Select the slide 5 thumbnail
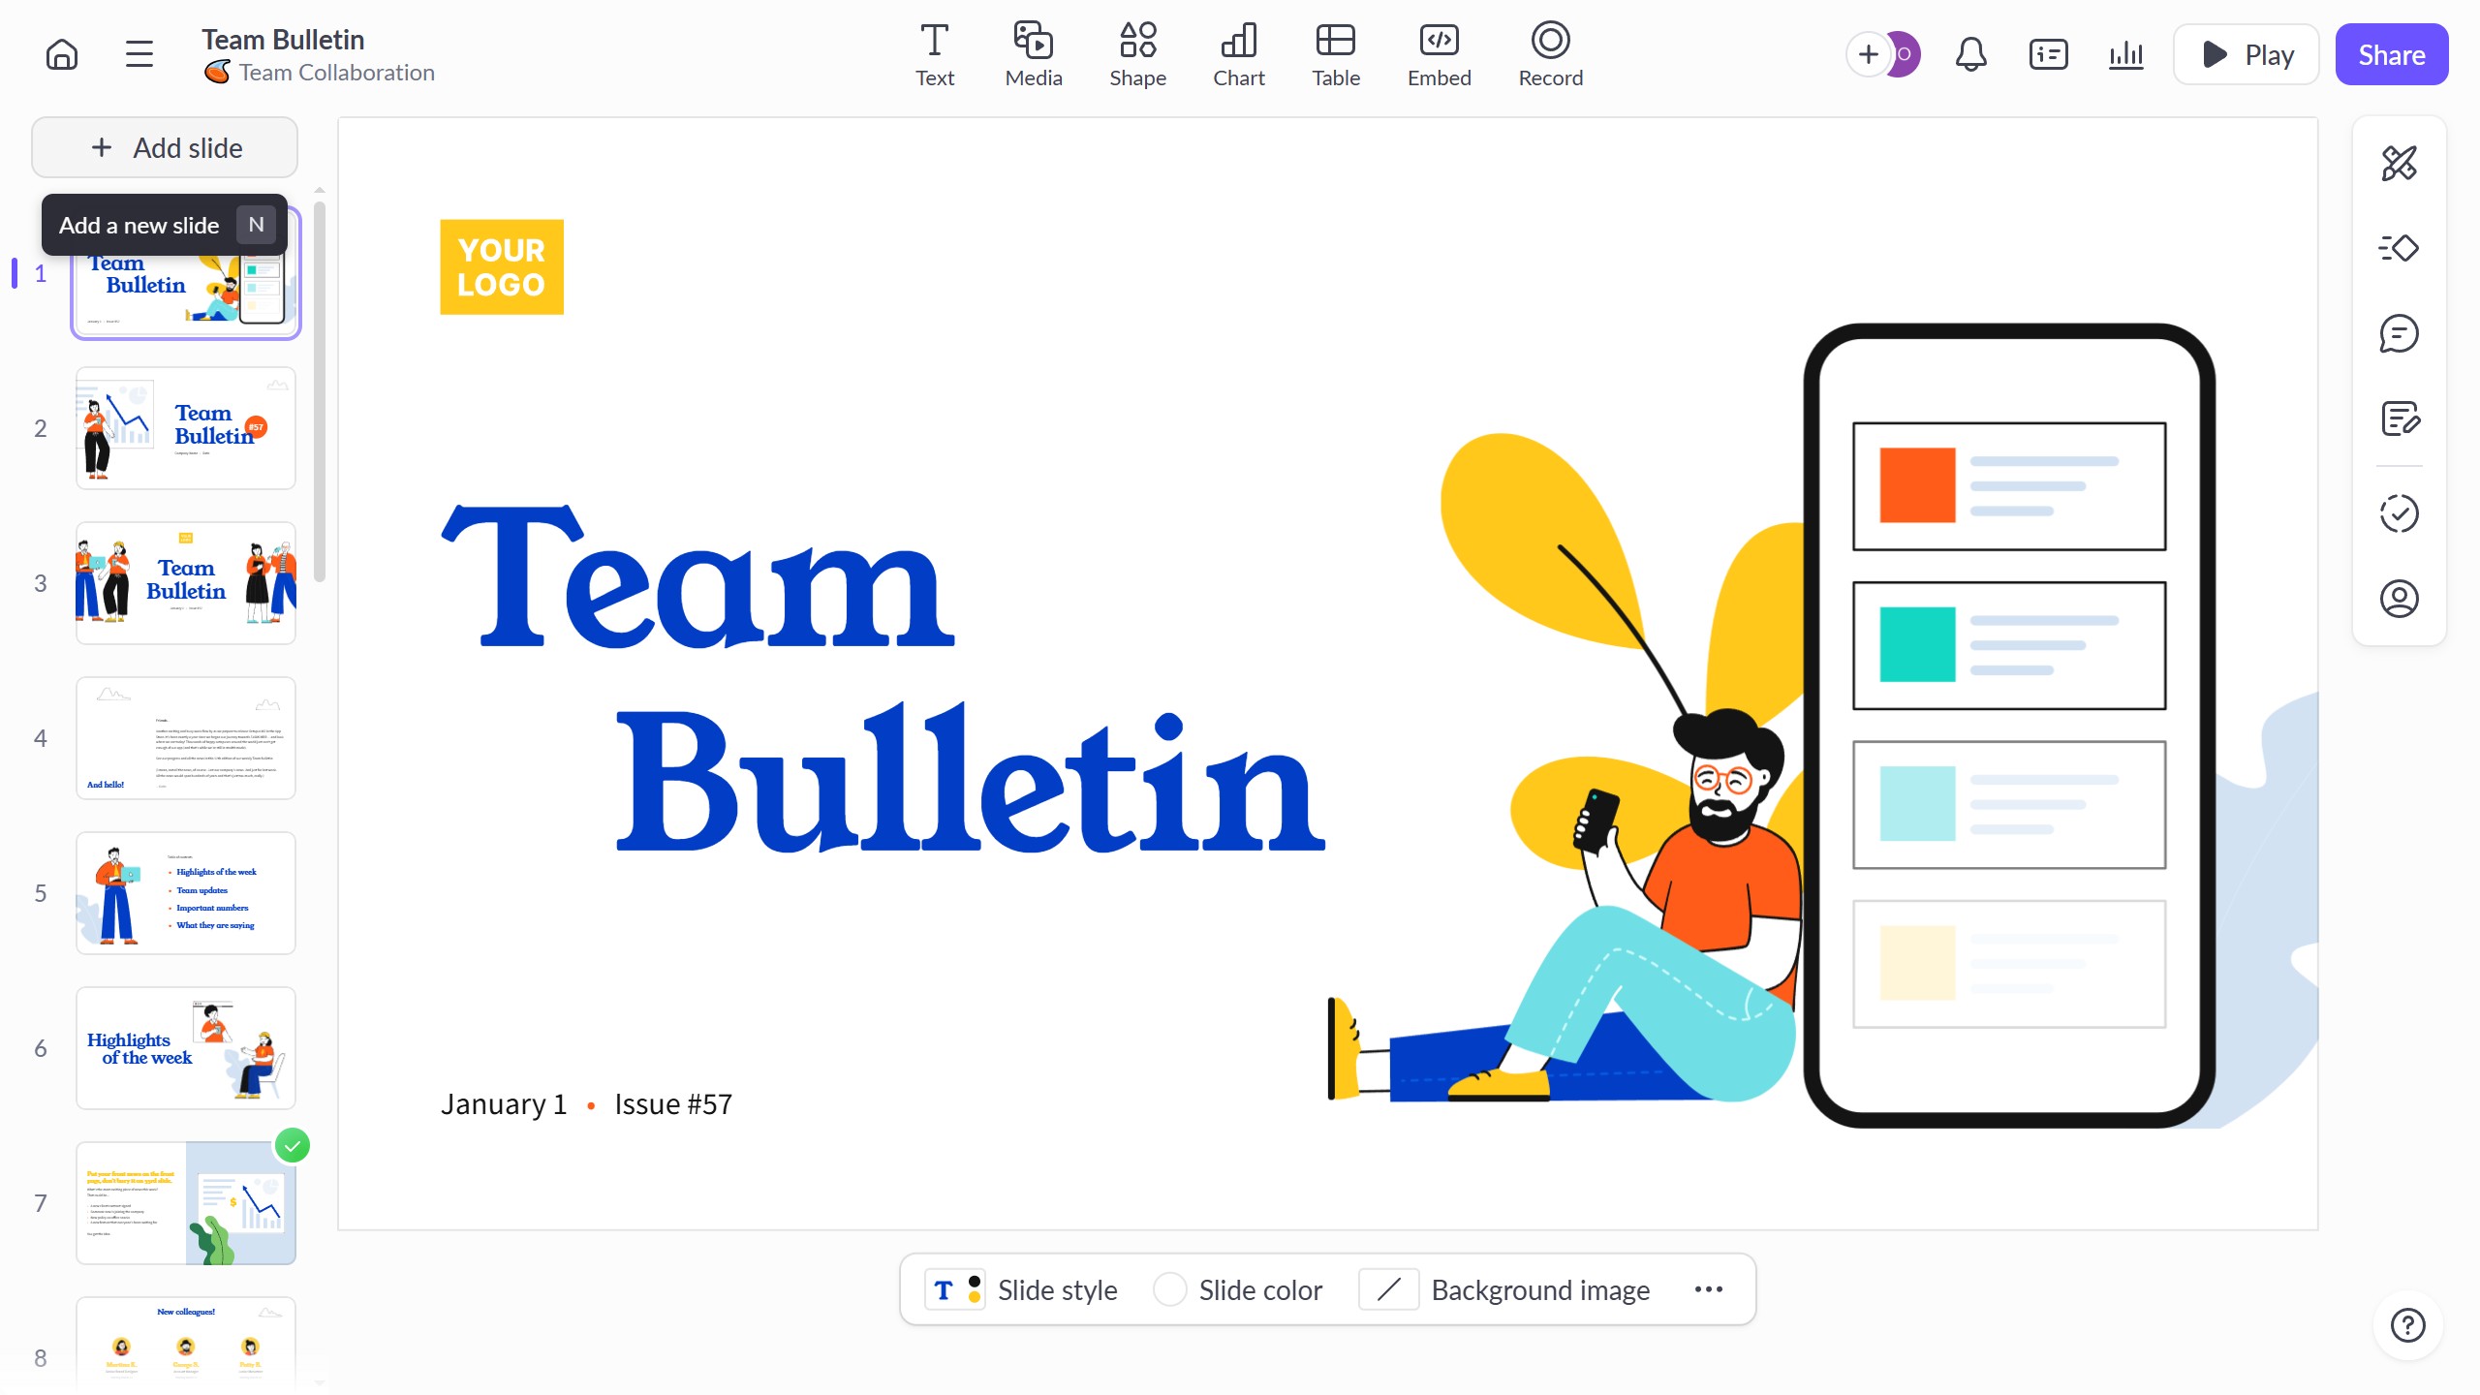 (186, 892)
